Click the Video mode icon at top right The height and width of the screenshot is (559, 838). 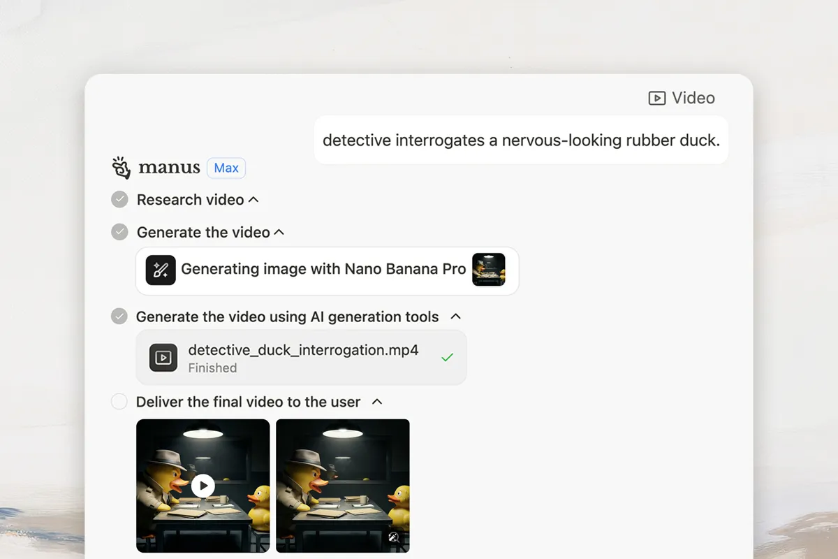[x=656, y=99]
